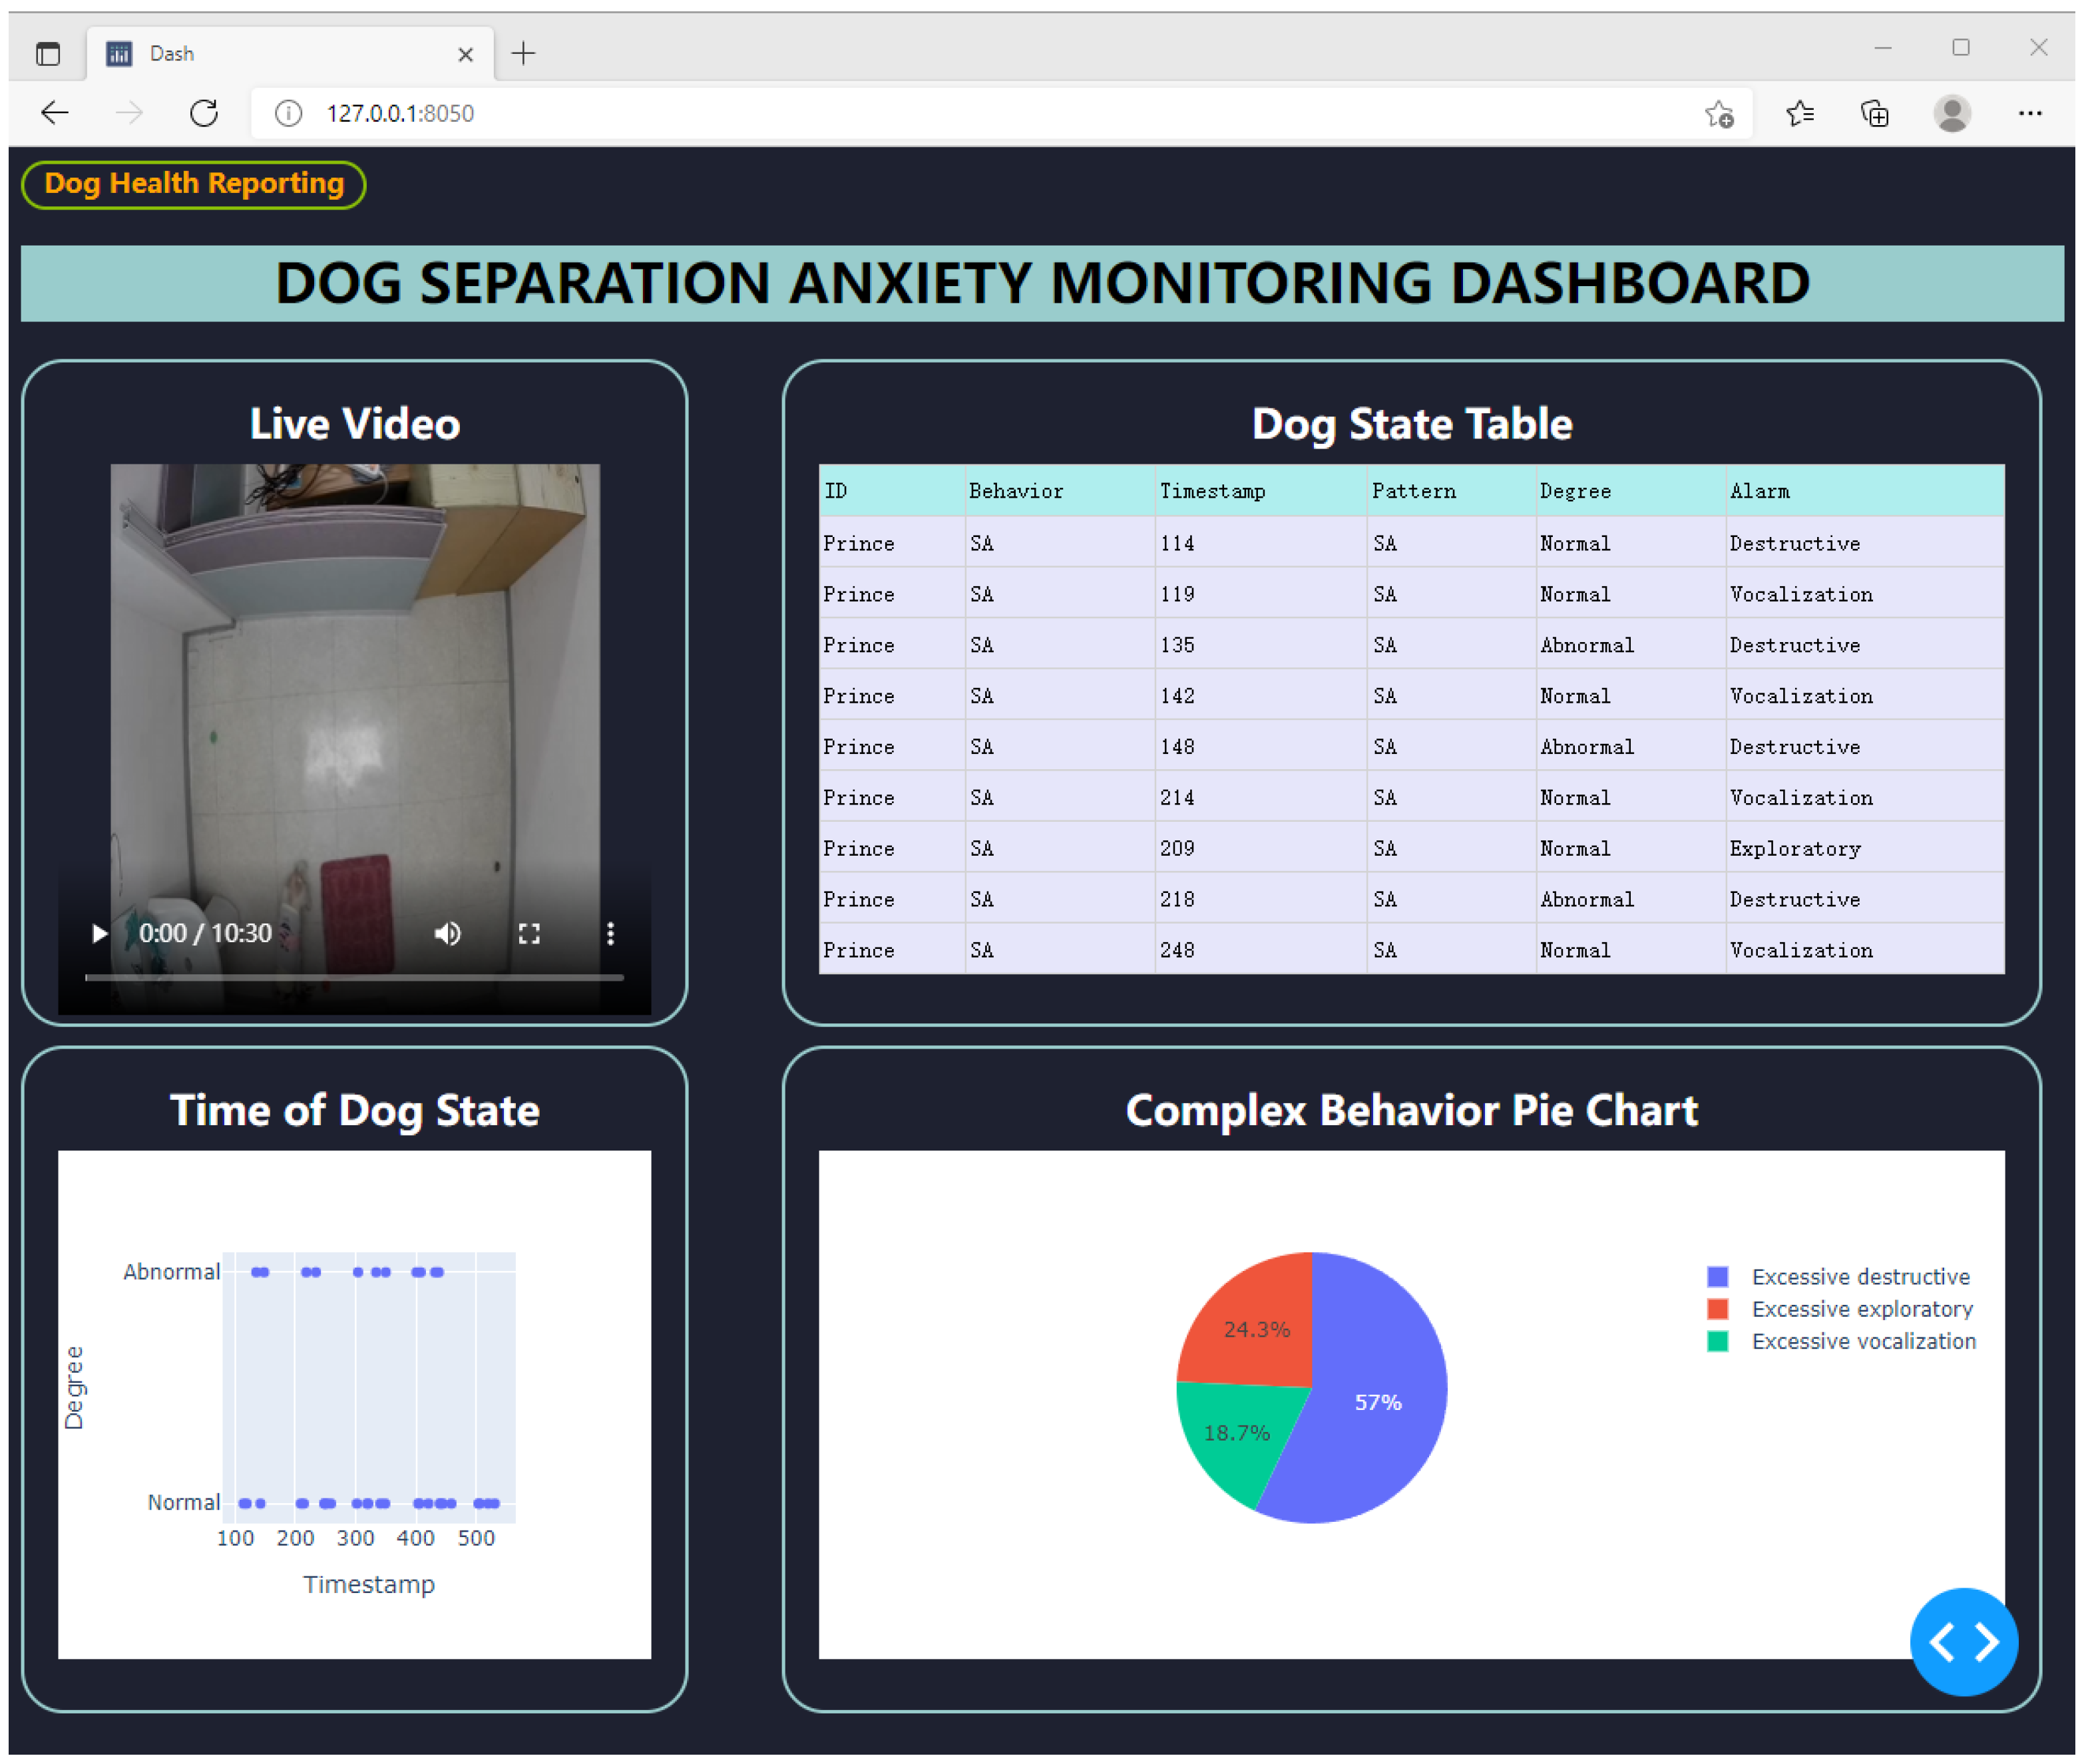Add this page to favorites with the star icon
The image size is (2084, 1764).
click(1719, 114)
